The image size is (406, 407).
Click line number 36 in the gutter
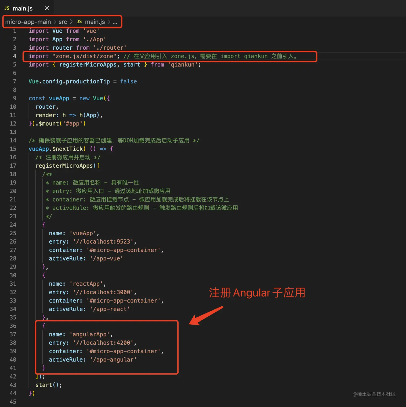[x=13, y=326]
